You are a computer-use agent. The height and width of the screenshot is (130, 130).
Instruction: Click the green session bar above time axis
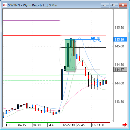(33, 122)
